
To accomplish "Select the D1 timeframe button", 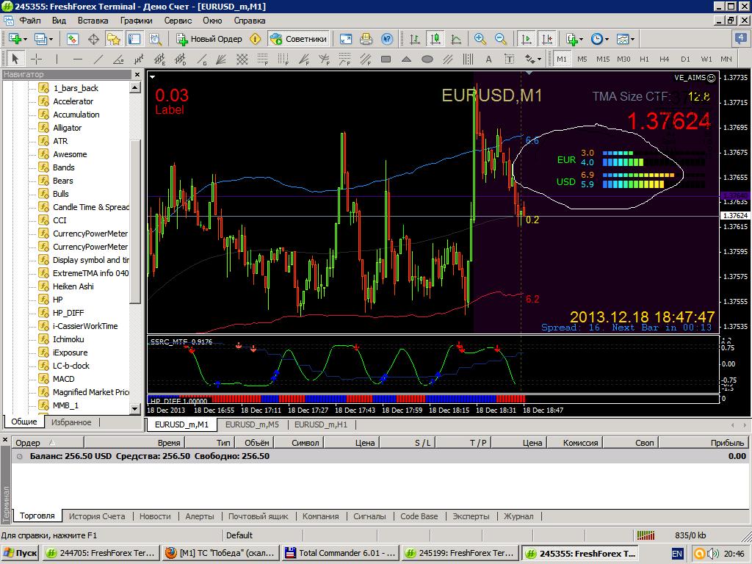I will click(x=685, y=59).
